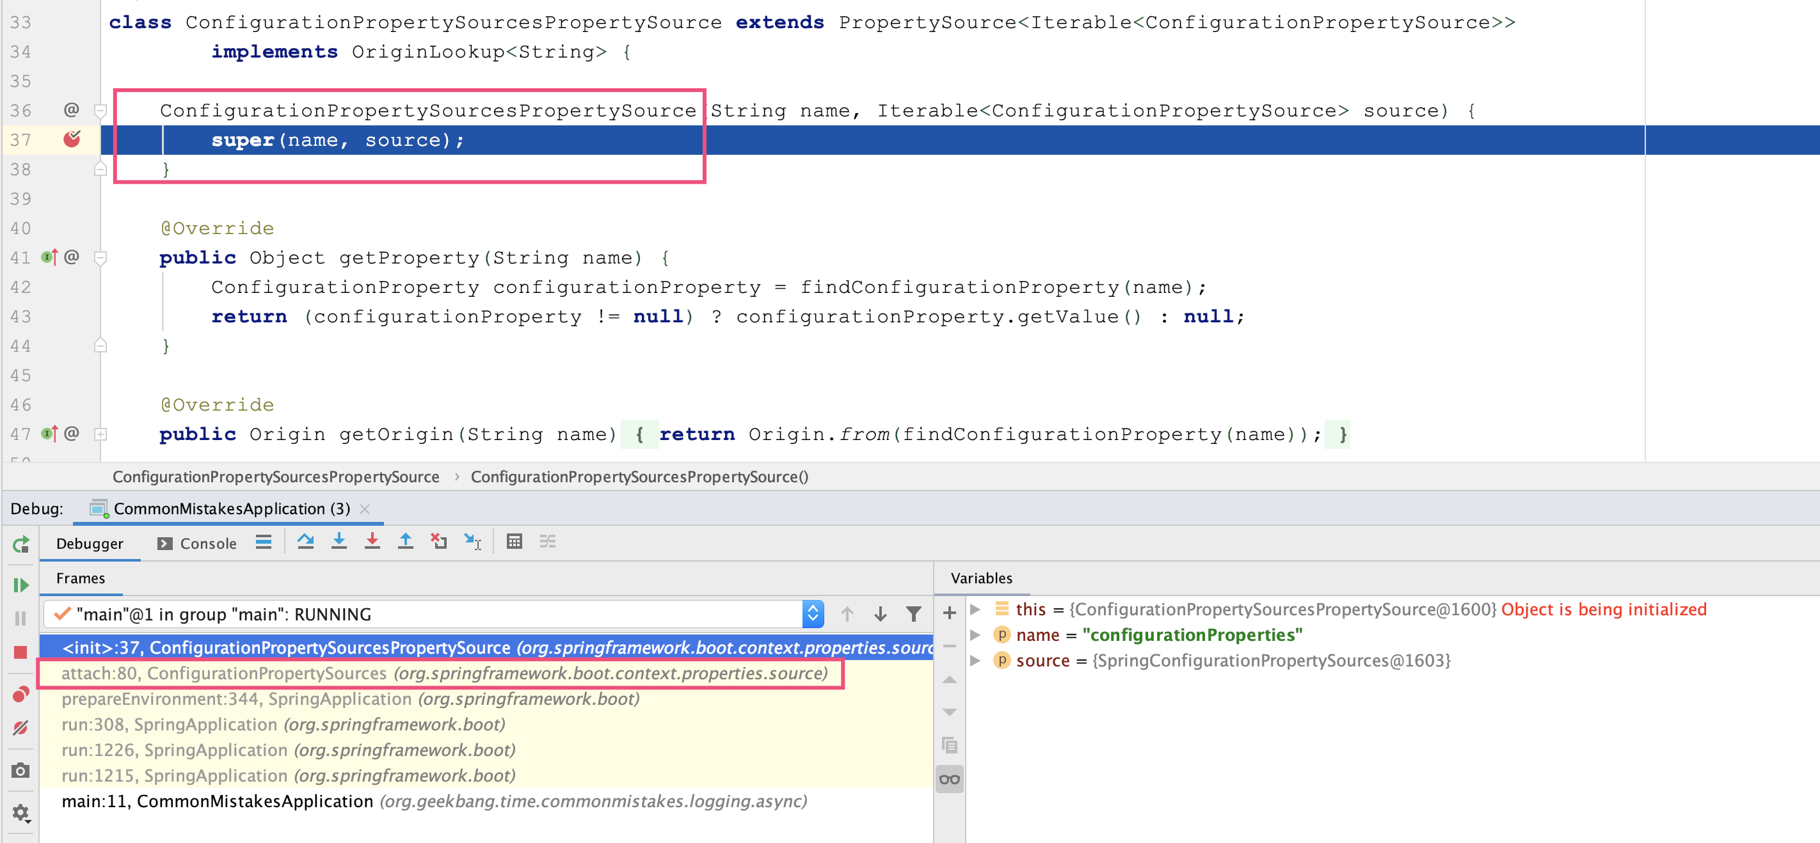The image size is (1820, 843).
Task: Select main:11 CommonMistakesApplication stack frame
Action: 433,801
